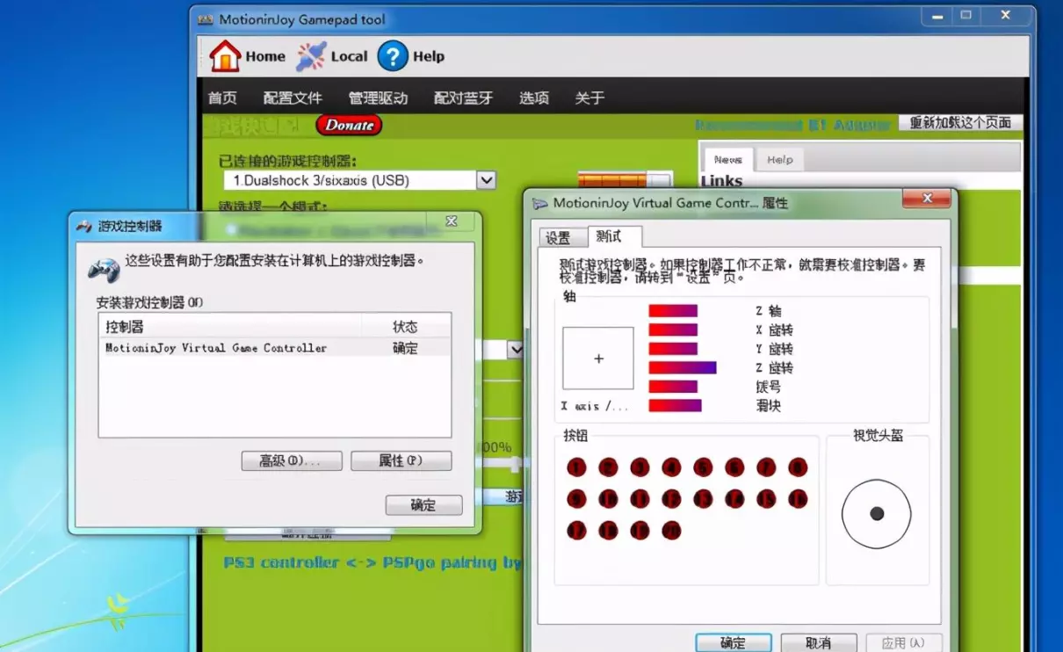The height and width of the screenshot is (652, 1063).
Task: Switch to the Help tab in side panel
Action: 779,159
